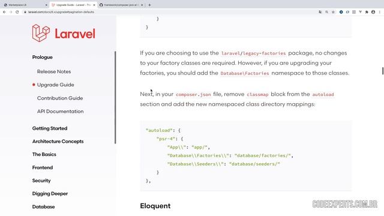384x216 pixels.
Task: Go back with the browser back arrow
Action: pyautogui.click(x=4, y=12)
